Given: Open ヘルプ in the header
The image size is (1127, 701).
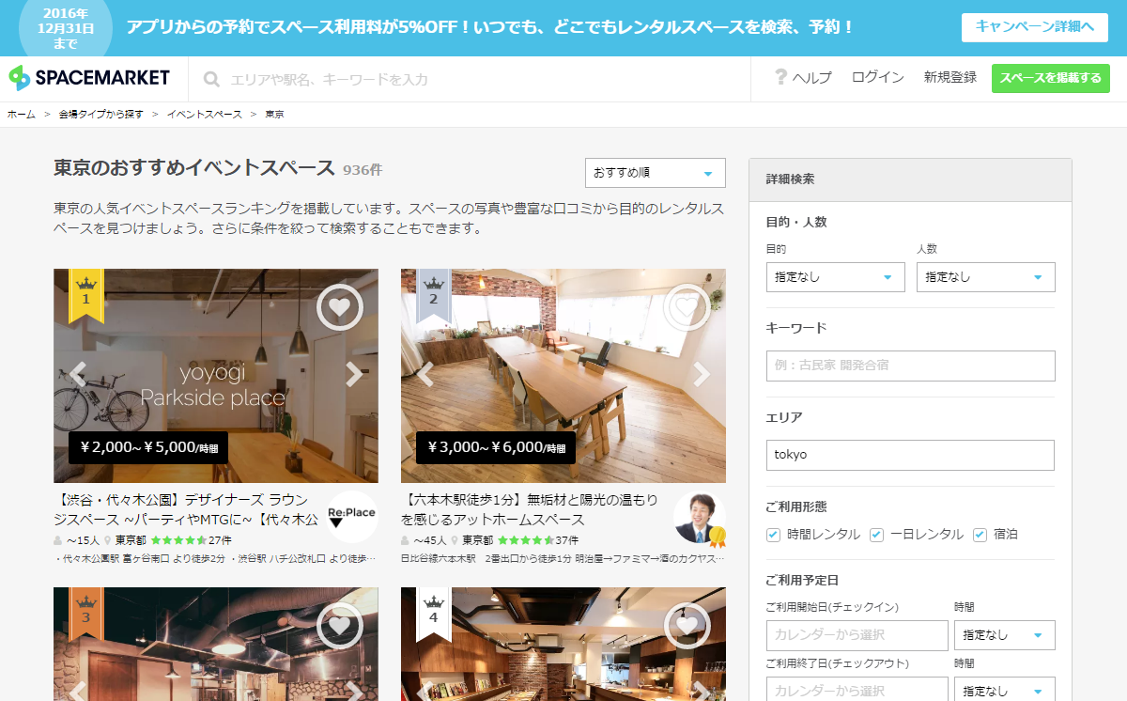Looking at the screenshot, I should pyautogui.click(x=803, y=78).
